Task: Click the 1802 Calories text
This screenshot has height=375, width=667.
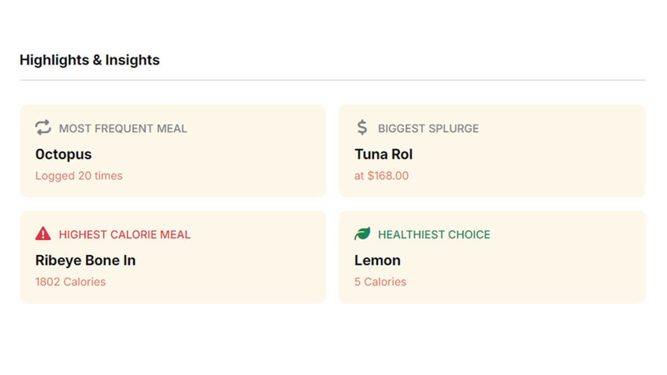Action: click(70, 282)
